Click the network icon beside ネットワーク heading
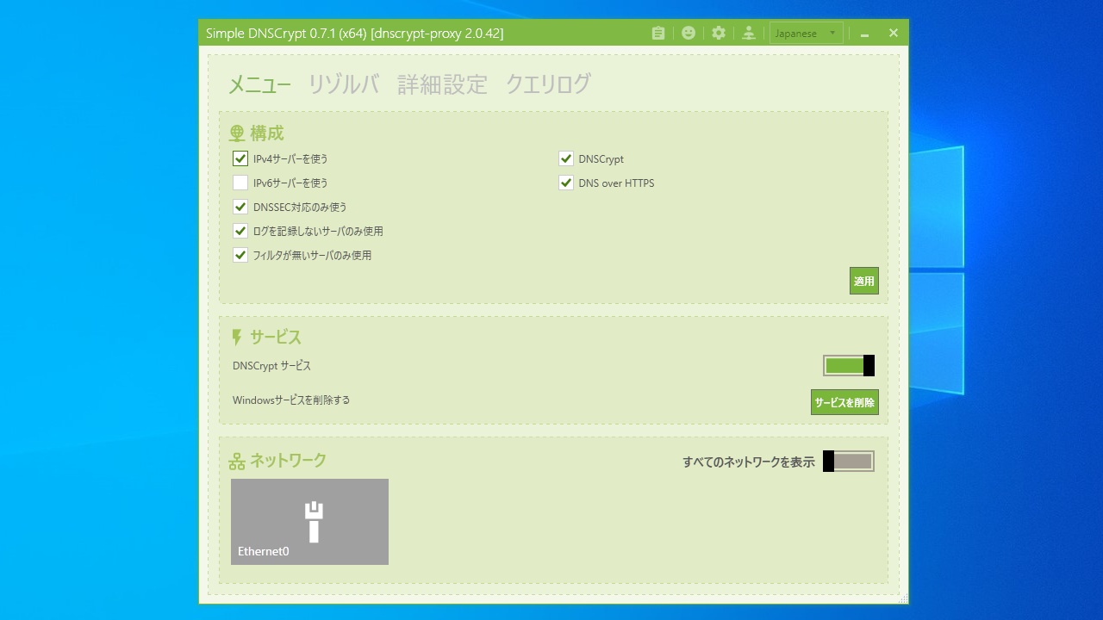The height and width of the screenshot is (620, 1103). [x=237, y=462]
